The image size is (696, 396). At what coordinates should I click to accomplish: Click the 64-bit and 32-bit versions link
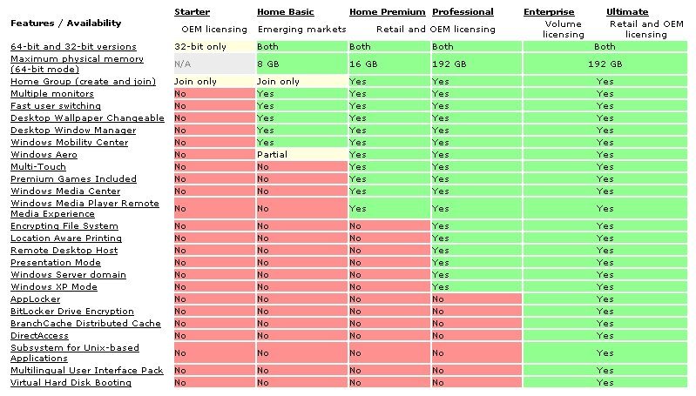click(x=73, y=46)
